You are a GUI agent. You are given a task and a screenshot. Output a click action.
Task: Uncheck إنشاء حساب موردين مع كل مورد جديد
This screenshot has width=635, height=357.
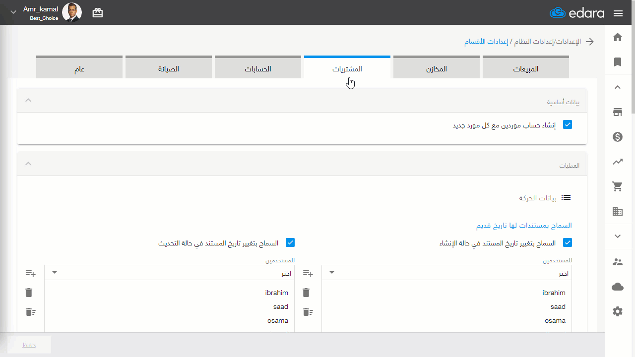coord(568,125)
